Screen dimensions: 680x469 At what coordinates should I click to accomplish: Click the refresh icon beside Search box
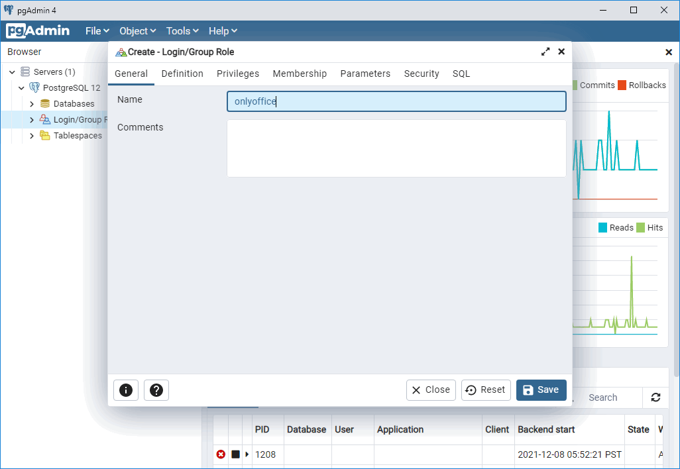click(x=655, y=397)
